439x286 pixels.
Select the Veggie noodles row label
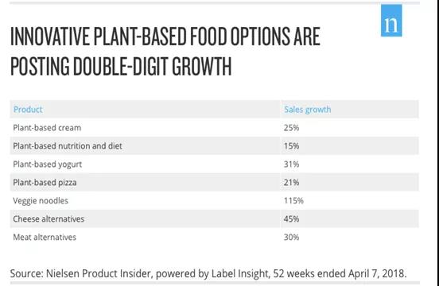pos(41,201)
